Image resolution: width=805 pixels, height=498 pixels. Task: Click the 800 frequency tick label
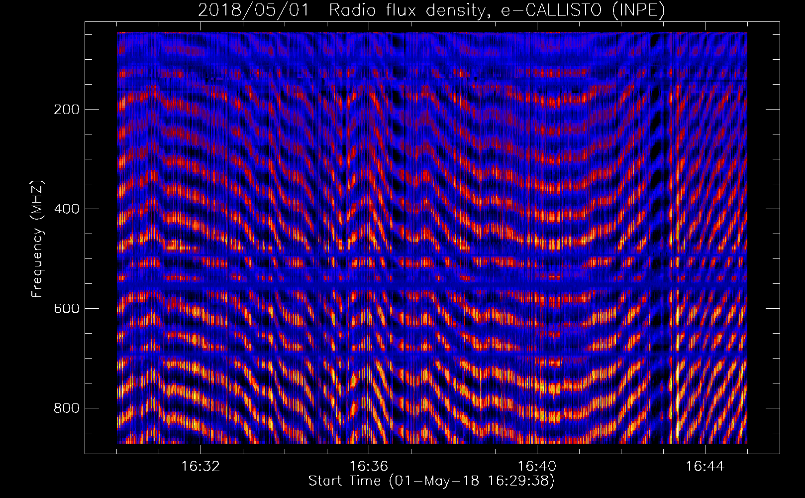[x=66, y=408]
